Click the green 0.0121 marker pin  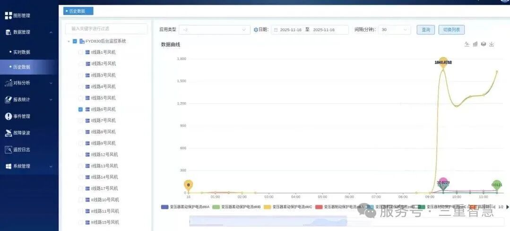click(x=497, y=186)
